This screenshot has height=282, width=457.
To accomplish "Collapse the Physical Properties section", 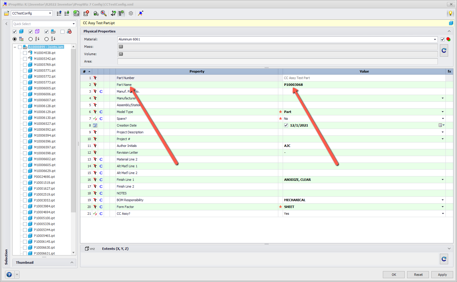I will 449,31.
